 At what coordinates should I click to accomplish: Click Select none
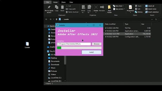pos(151,9)
